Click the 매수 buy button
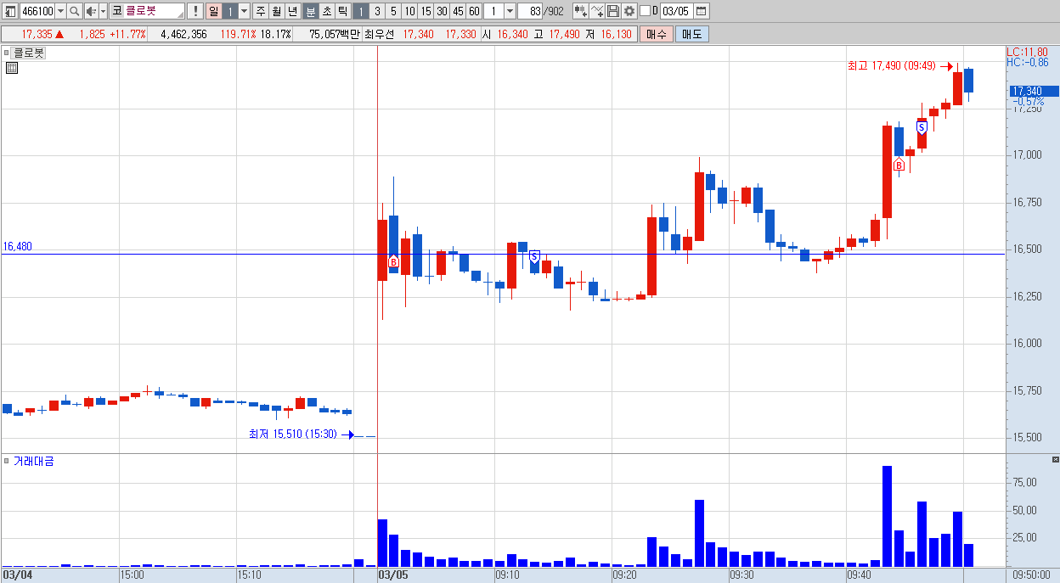Screen dimensions: 1060x583 point(657,35)
